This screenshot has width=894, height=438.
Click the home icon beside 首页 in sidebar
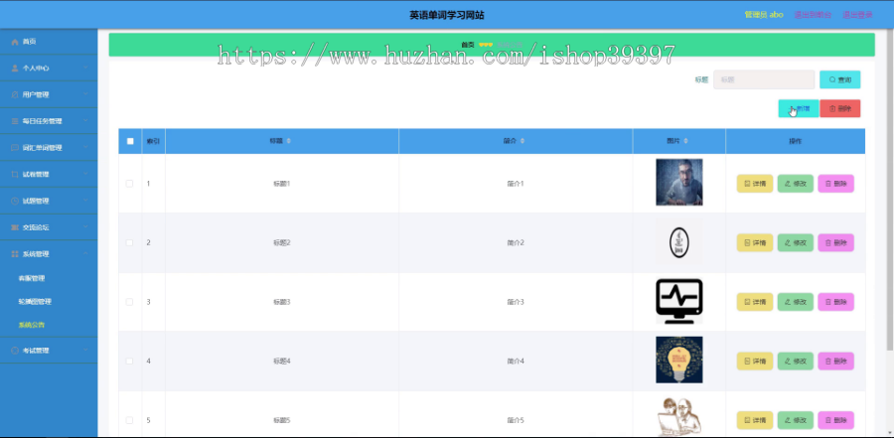(15, 42)
